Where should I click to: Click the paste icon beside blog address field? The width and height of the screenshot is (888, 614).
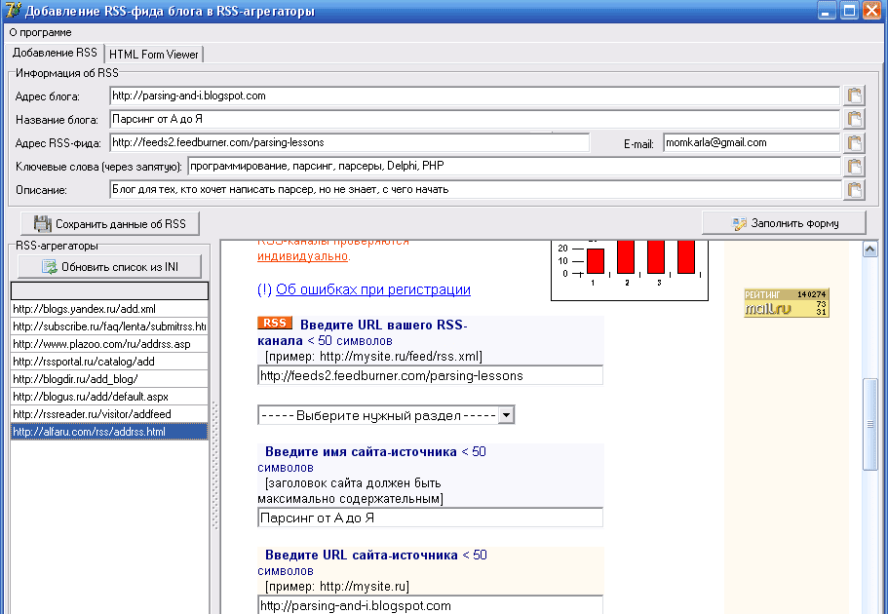(854, 96)
